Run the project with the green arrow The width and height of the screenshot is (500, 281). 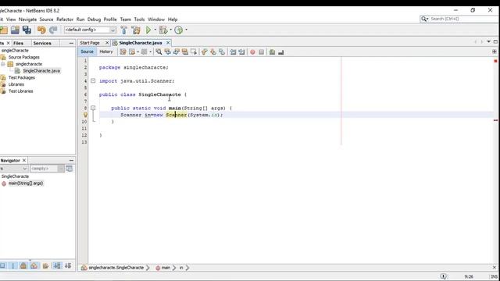point(148,30)
